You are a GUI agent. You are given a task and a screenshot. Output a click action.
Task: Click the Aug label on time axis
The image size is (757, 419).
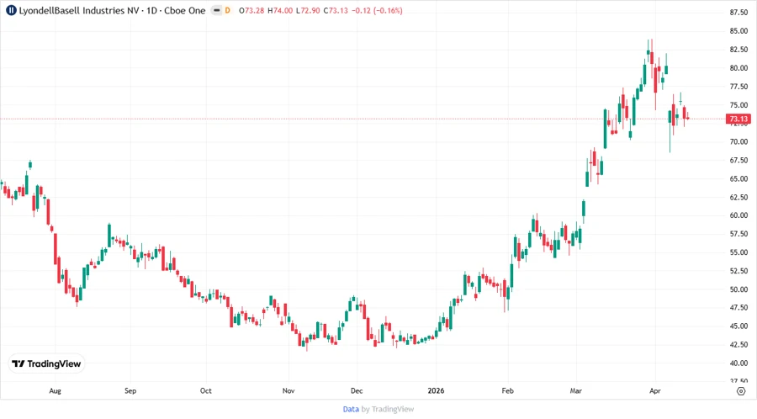tap(55, 390)
